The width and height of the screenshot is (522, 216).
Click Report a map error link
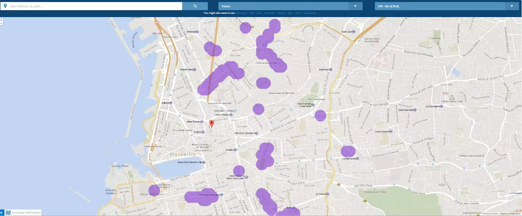point(510,214)
